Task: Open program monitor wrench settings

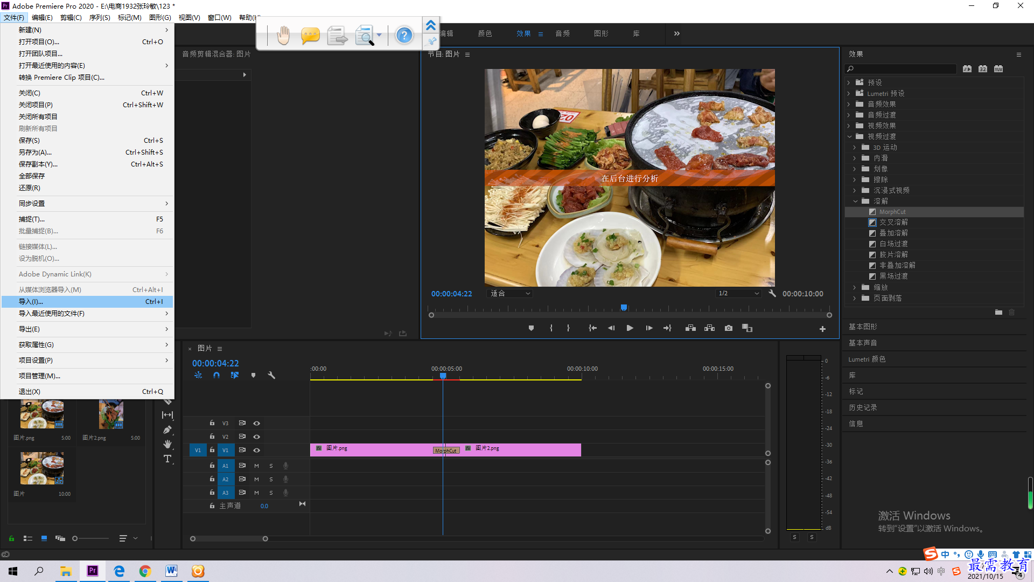Action: 772,294
